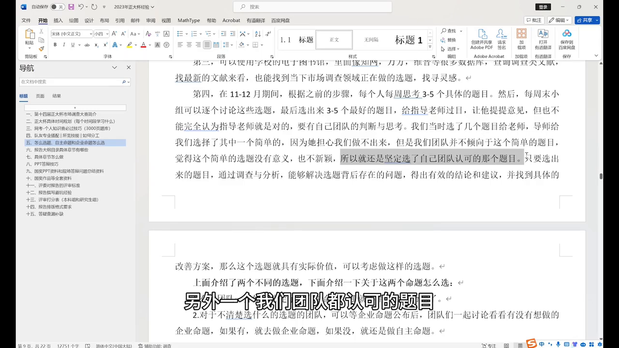Open Pages (页面) tab in navigation
The image size is (619, 348).
coord(40,96)
